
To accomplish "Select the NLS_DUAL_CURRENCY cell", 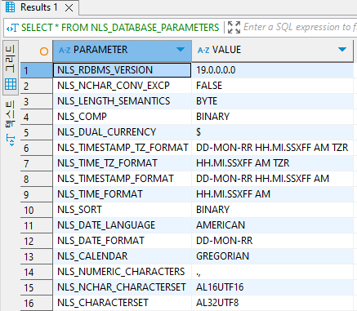I will (x=123, y=132).
